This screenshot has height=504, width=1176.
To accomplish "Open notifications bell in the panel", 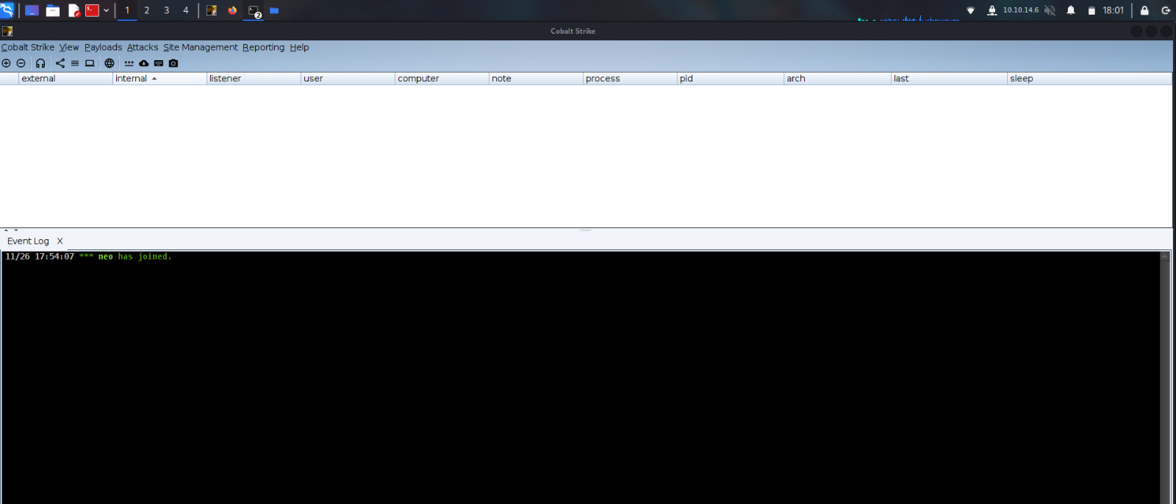I will (x=1071, y=10).
